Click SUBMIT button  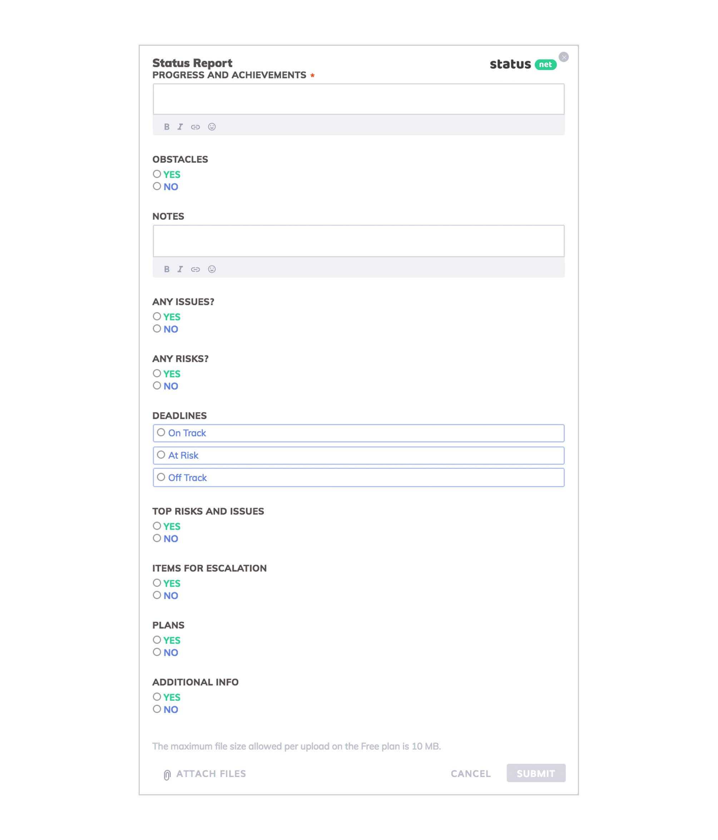click(x=536, y=773)
